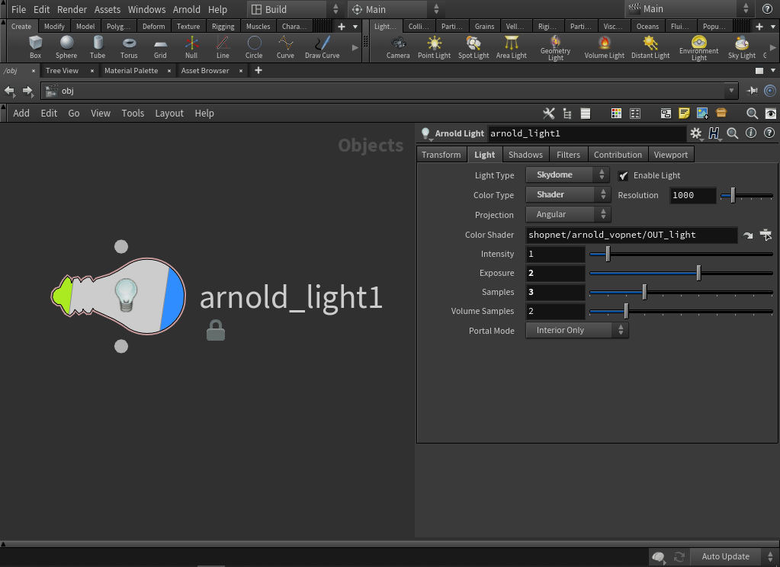Viewport: 780px width, 567px height.
Task: Open the Color Type Shader dropdown
Action: click(568, 194)
